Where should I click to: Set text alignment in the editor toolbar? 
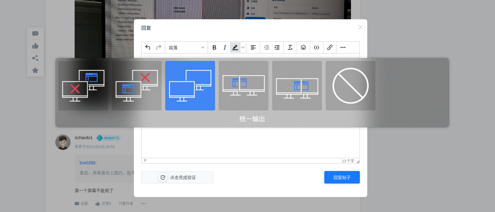(x=253, y=47)
